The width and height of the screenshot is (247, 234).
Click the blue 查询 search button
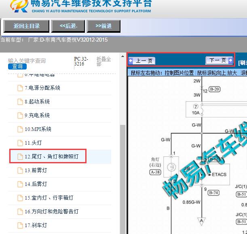17,66
